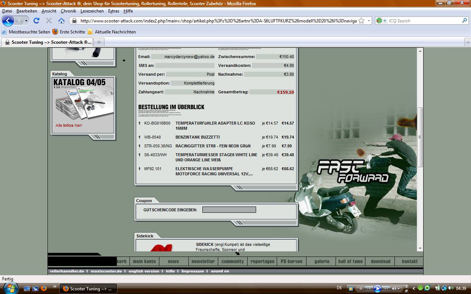Image resolution: width=471 pixels, height=294 pixels.
Task: Click the 'mein konto' navigation item
Action: pos(144,261)
